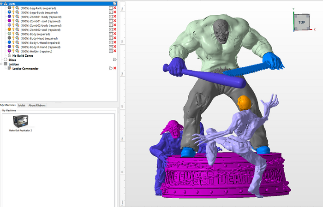Switch to the My Machines tab

[8, 105]
